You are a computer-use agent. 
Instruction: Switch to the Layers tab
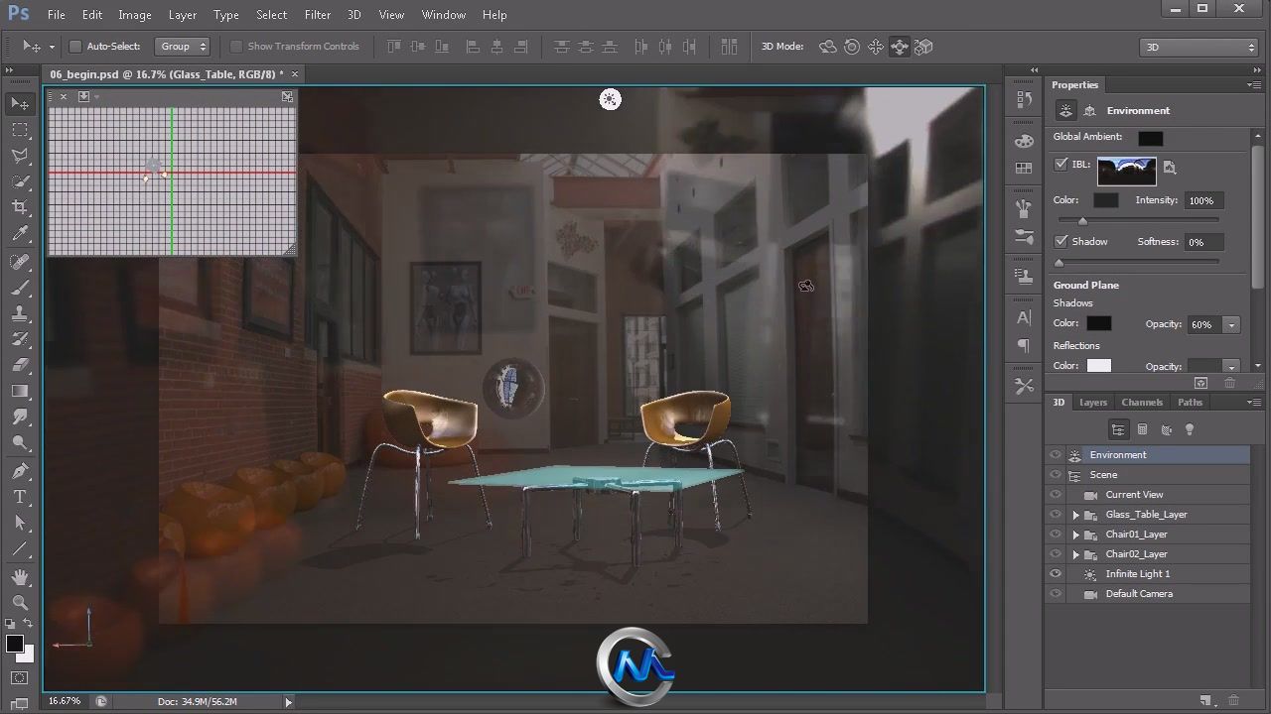coord(1093,403)
